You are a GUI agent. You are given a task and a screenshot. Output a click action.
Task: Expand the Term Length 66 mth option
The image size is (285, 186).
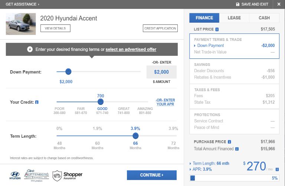(x=209, y=163)
